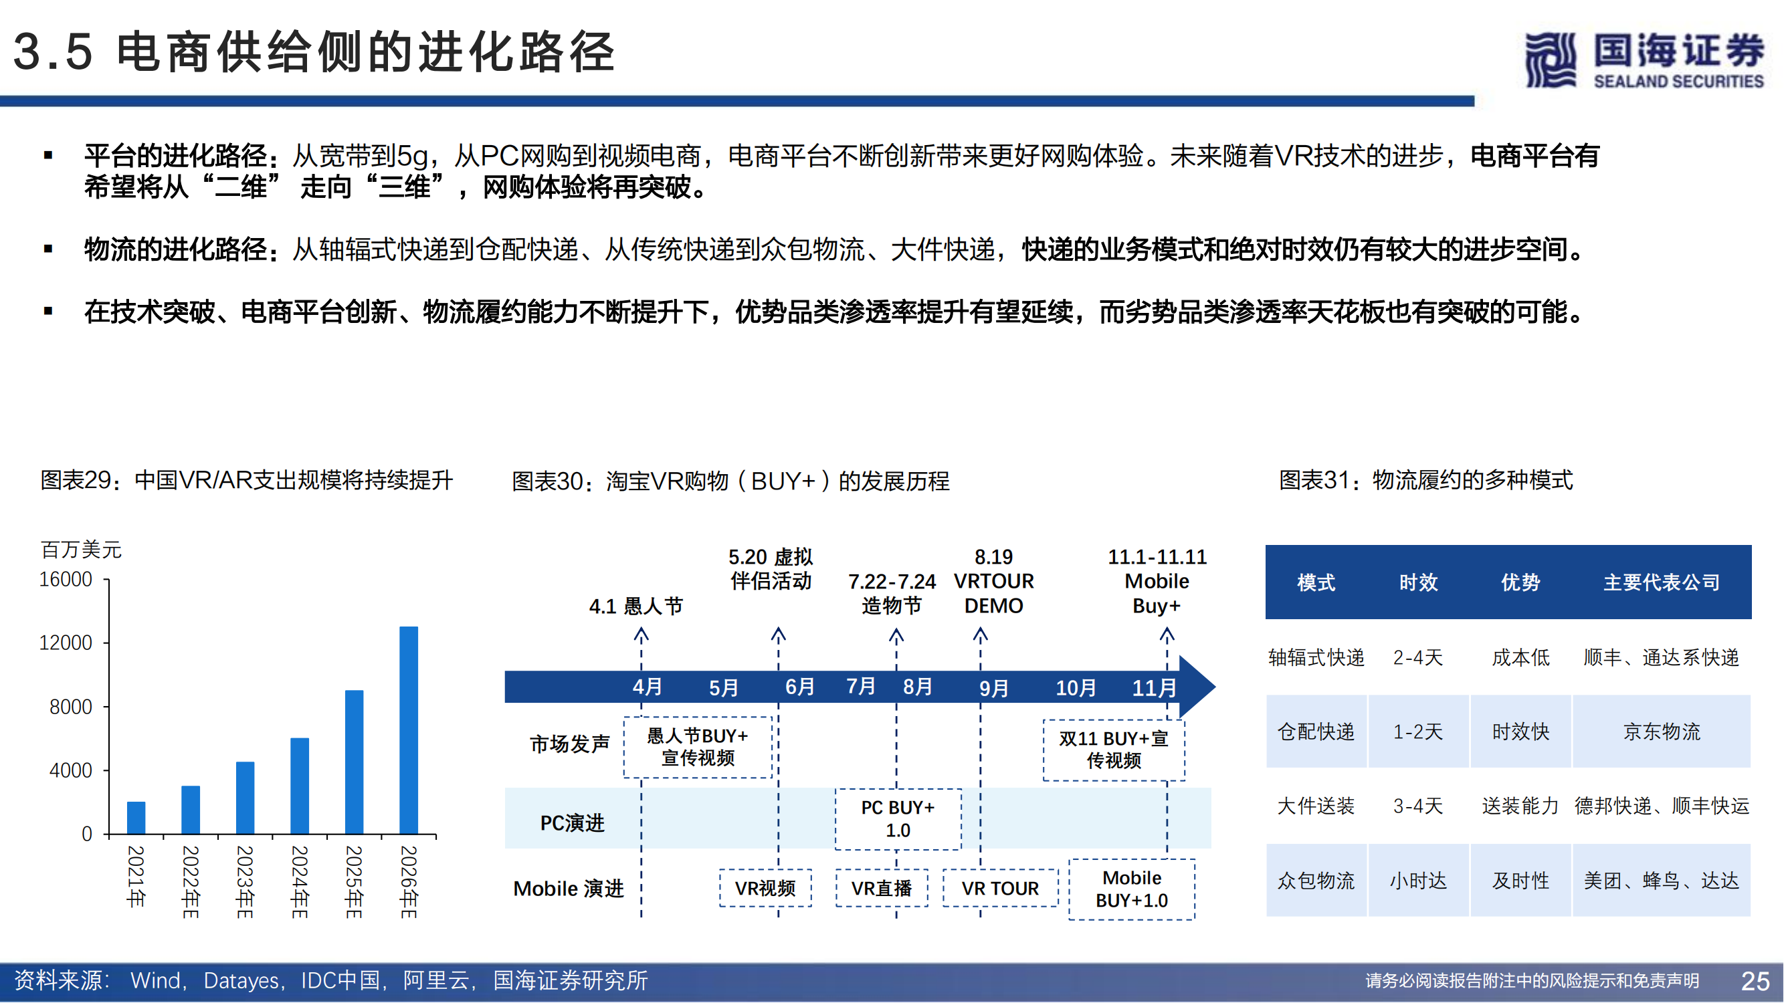Click the table title '图表31：物流履约的多种模式'
Screen dimensions: 1784x1003
1426,479
